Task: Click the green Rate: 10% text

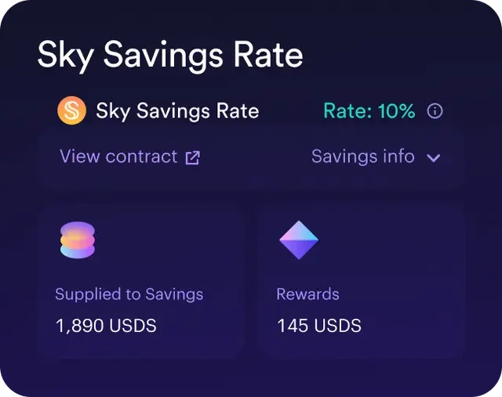Action: coord(369,111)
